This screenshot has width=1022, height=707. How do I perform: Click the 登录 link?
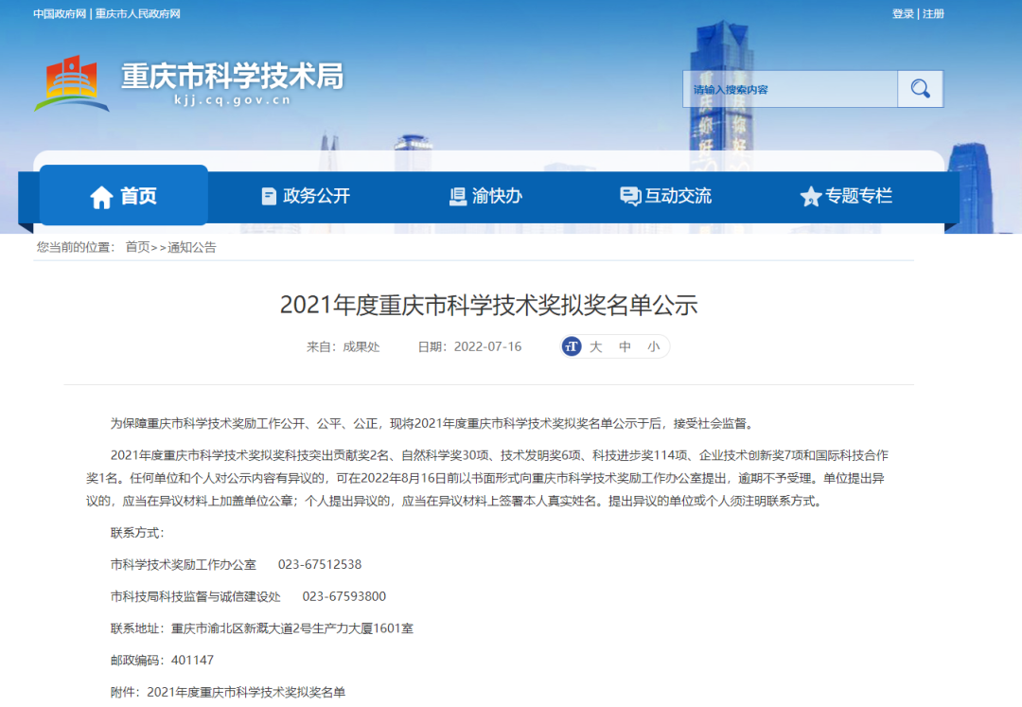tap(903, 13)
